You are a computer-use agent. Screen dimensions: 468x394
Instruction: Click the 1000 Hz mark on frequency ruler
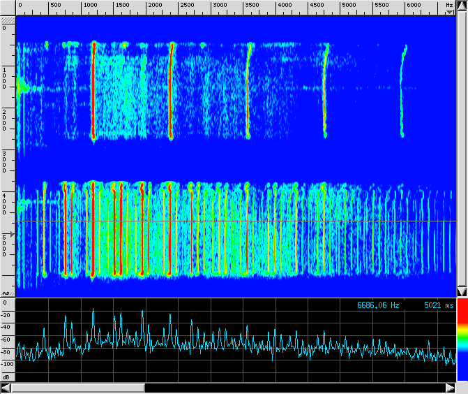pyautogui.click(x=89, y=6)
